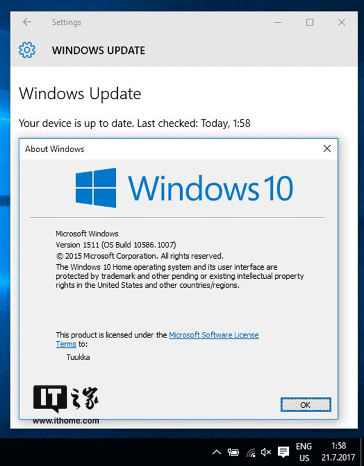Close the Settings window
The image size is (364, 466).
click(342, 22)
